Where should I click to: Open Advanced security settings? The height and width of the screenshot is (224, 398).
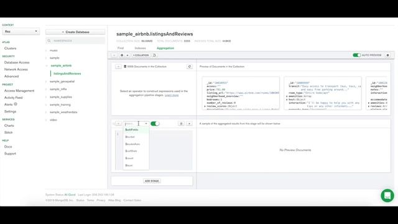coord(11,76)
